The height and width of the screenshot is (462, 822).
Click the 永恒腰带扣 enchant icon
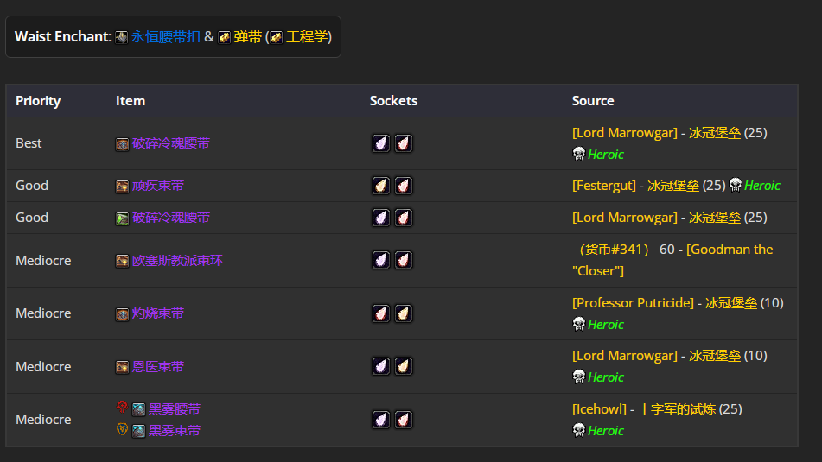click(x=122, y=37)
